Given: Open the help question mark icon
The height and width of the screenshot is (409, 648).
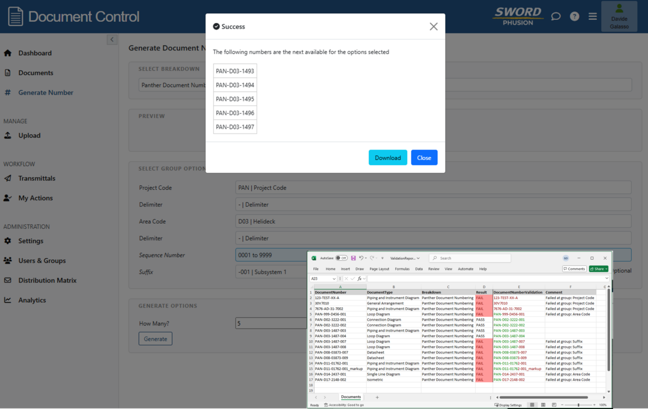Looking at the screenshot, I should 574,16.
